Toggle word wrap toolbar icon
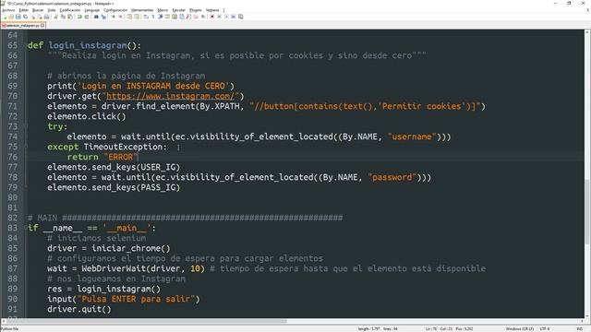Viewport: 591px width, 332px height. [x=145, y=17]
